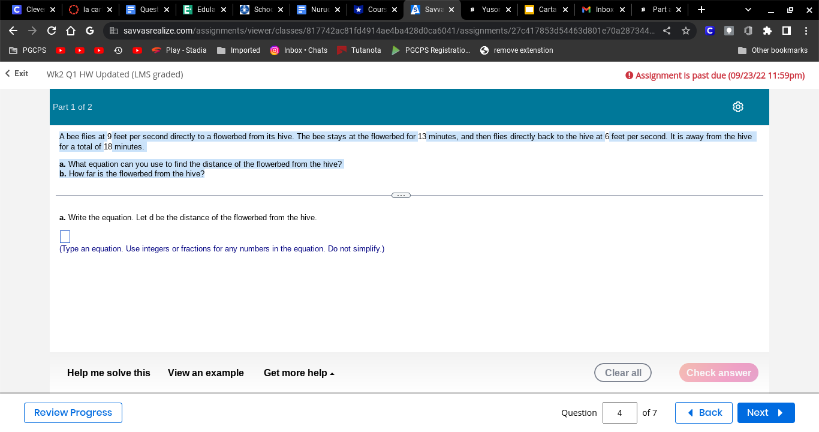Open the Inbox • Chats Instagram bookmark

[299, 50]
